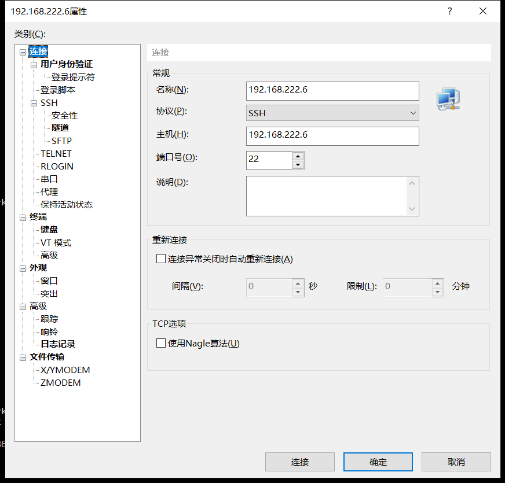The image size is (505, 483).
Task: Increase the 间隔 seconds value
Action: tap(298, 283)
